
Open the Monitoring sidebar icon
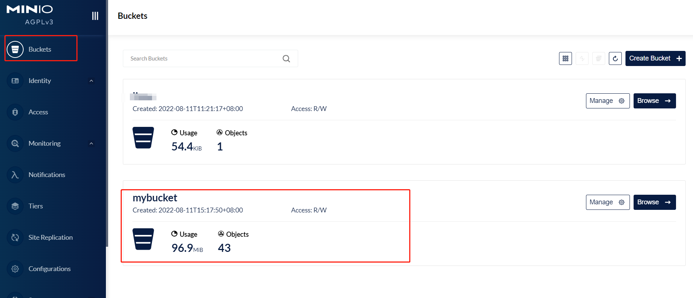coord(15,143)
